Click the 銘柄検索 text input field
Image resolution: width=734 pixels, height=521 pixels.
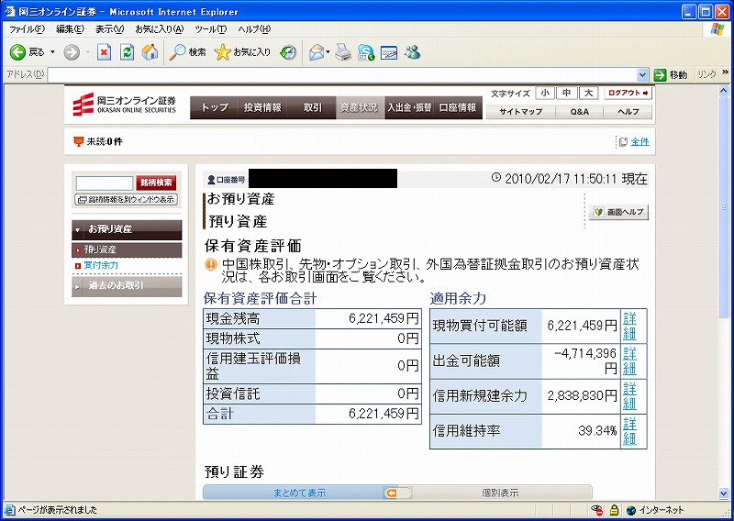click(x=104, y=183)
